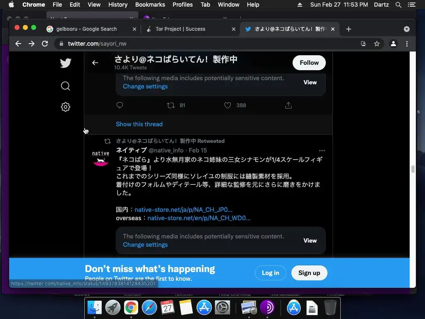Image resolution: width=425 pixels, height=319 pixels.
Task: Click the eject icon in menu bar
Action: [x=300, y=5]
